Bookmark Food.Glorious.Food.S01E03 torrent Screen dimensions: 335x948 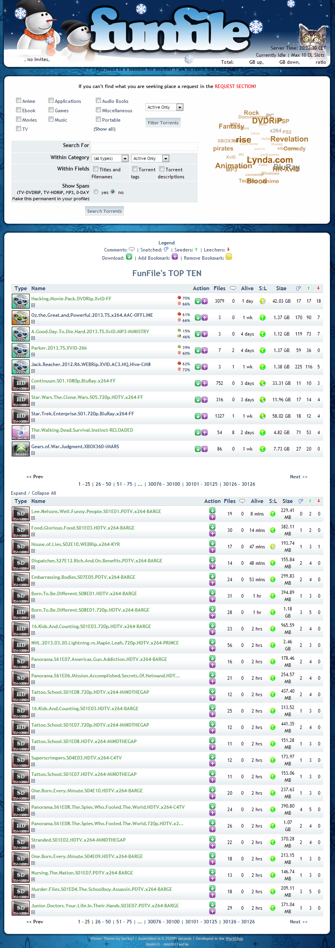213,533
